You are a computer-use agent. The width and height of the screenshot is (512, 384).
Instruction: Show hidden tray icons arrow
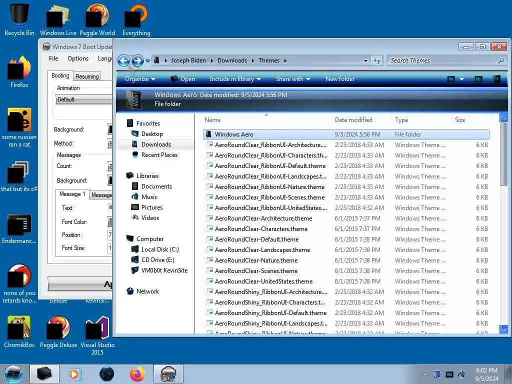pyautogui.click(x=425, y=374)
